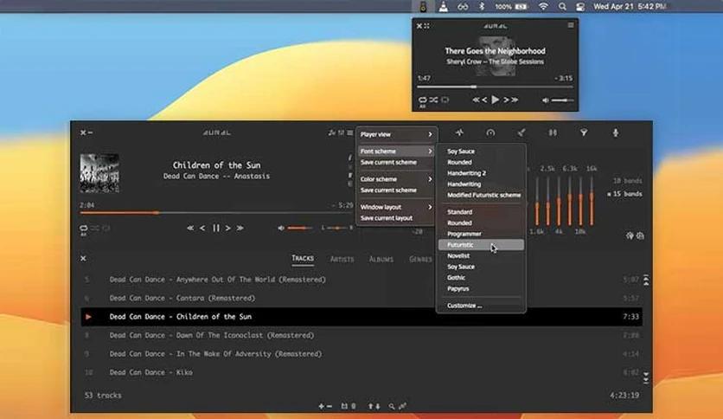Image resolution: width=723 pixels, height=419 pixels.
Task: Open Spotlight search in menu bar
Action: point(562,6)
